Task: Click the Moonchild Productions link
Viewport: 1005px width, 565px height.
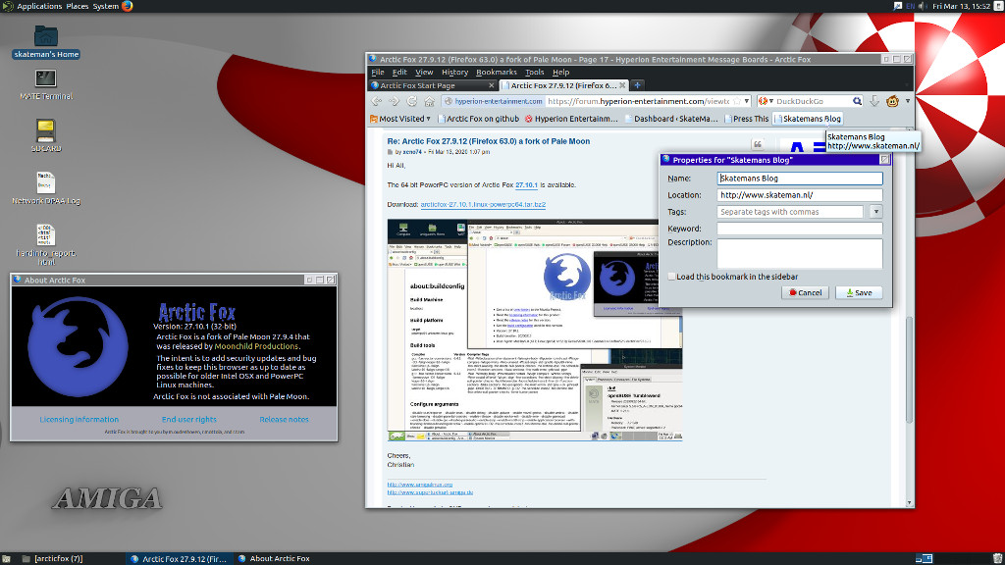Action: (x=256, y=346)
